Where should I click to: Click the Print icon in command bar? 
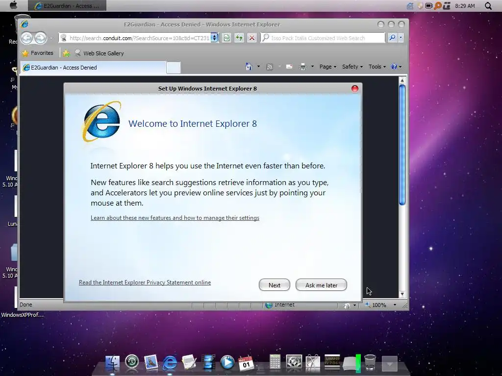tap(303, 67)
